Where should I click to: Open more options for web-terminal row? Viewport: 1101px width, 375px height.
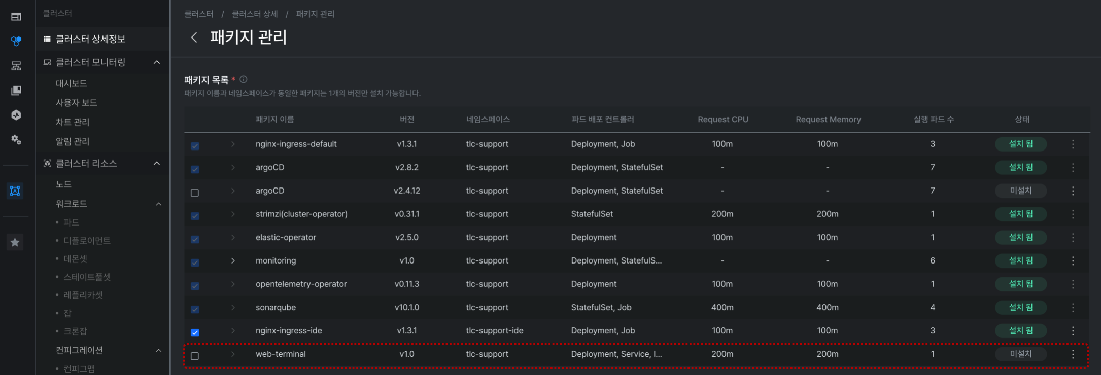tap(1073, 354)
